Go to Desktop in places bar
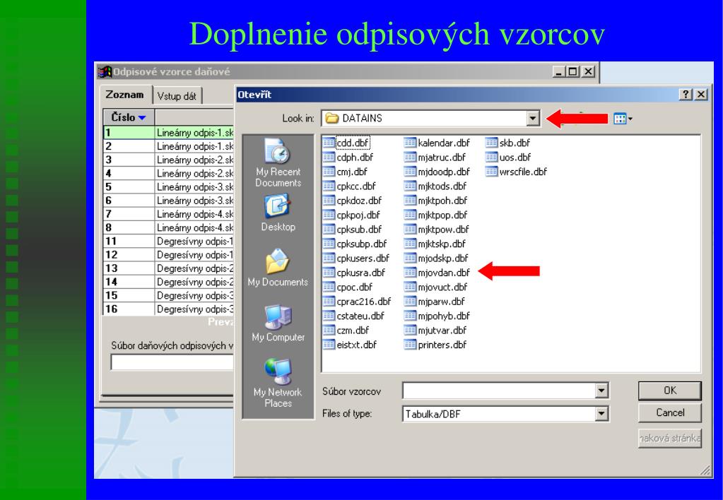Viewport: 723px width, 500px height. (278, 213)
